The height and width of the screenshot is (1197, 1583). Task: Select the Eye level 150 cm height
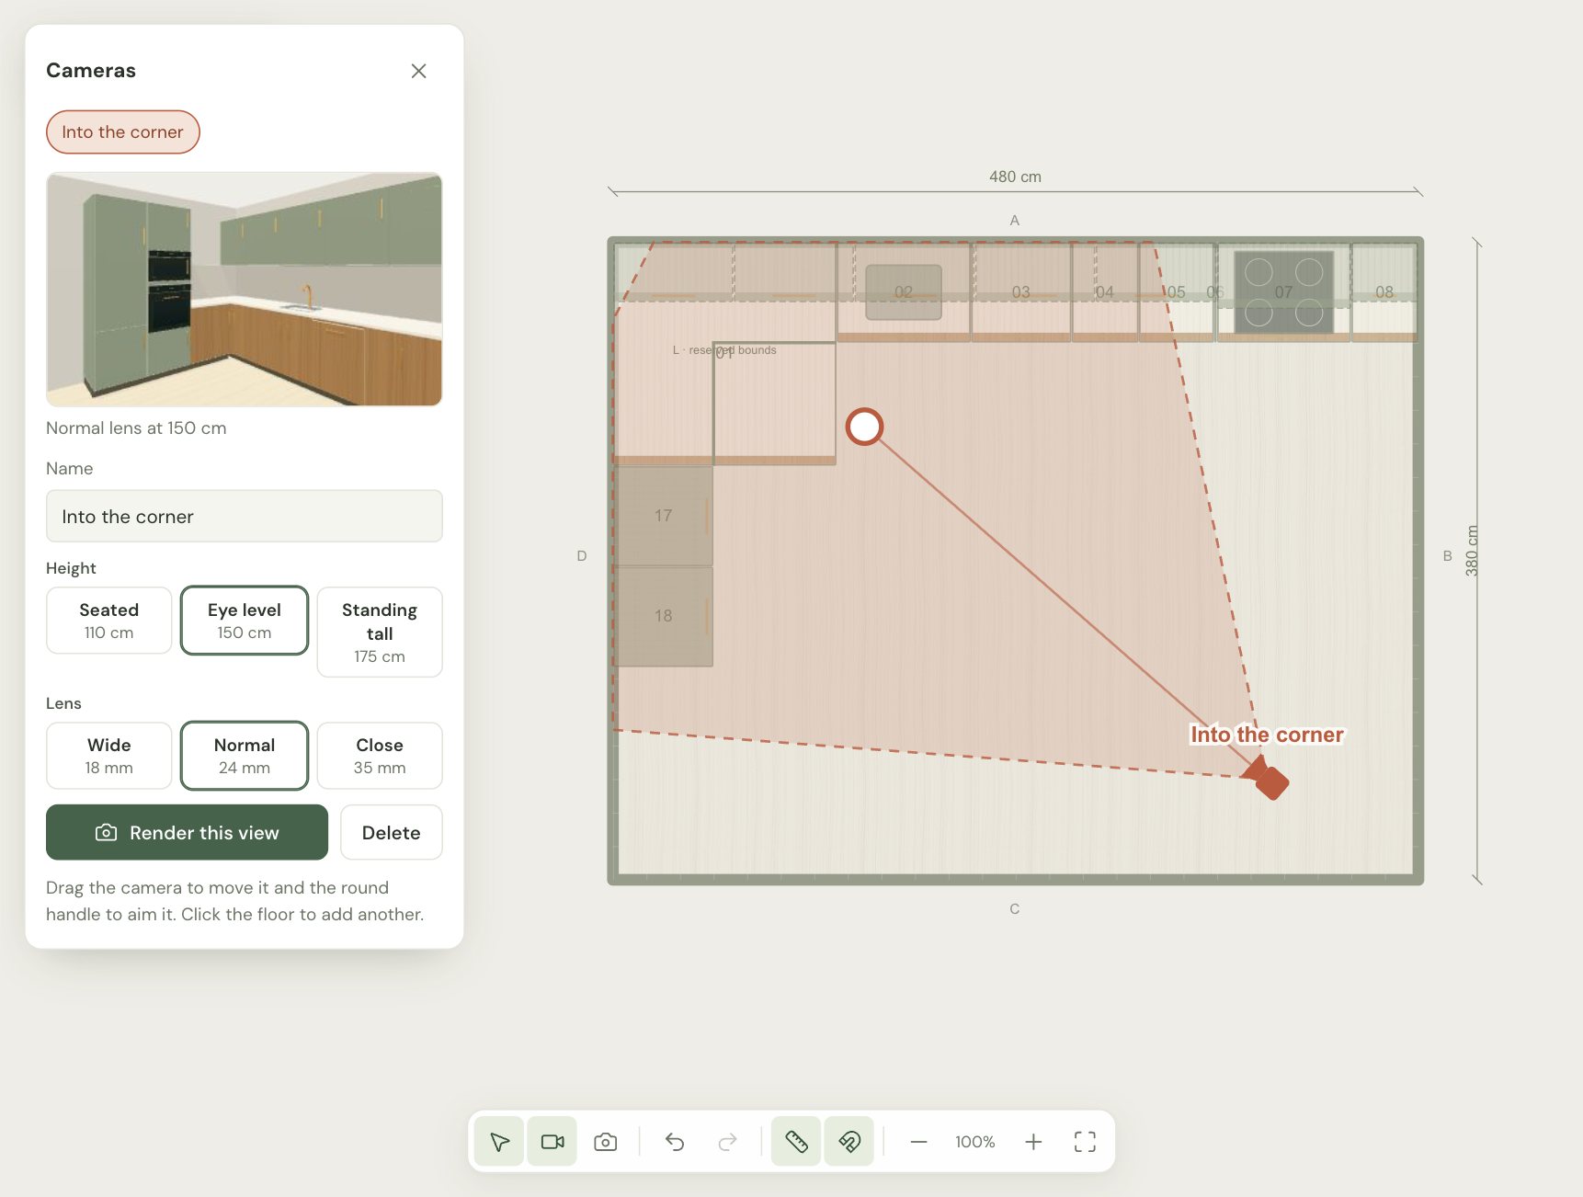coord(245,621)
